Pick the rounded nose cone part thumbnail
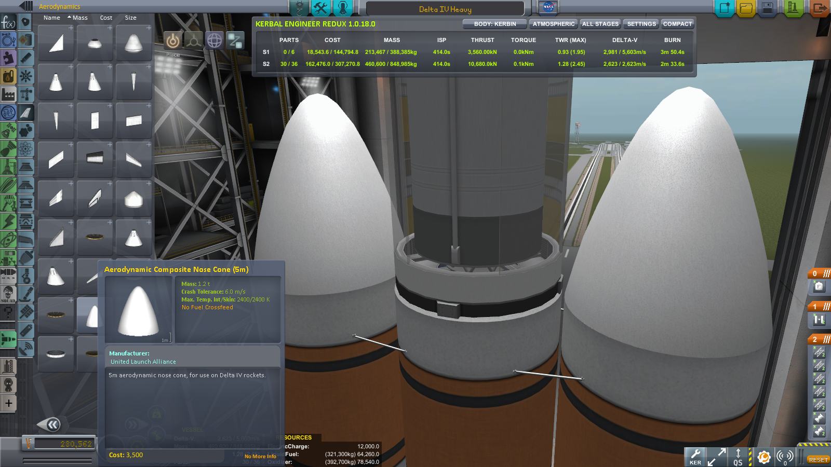The width and height of the screenshot is (831, 467). pos(134,43)
